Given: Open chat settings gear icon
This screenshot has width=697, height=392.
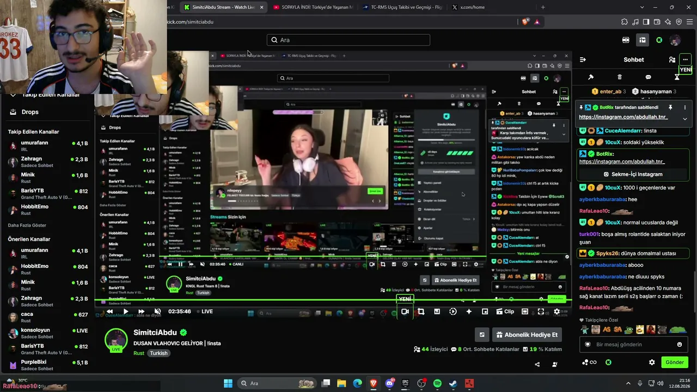Looking at the screenshot, I should coord(652,363).
